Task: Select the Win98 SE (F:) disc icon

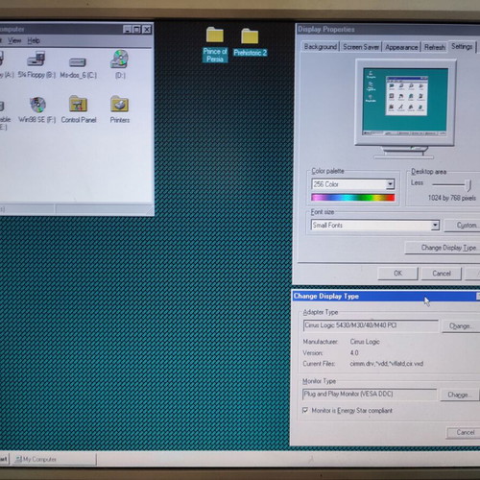Action: (x=37, y=105)
